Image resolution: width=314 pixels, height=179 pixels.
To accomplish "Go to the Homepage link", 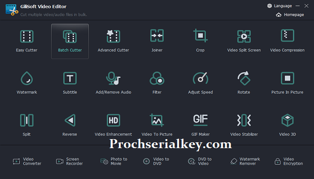I will click(290, 15).
